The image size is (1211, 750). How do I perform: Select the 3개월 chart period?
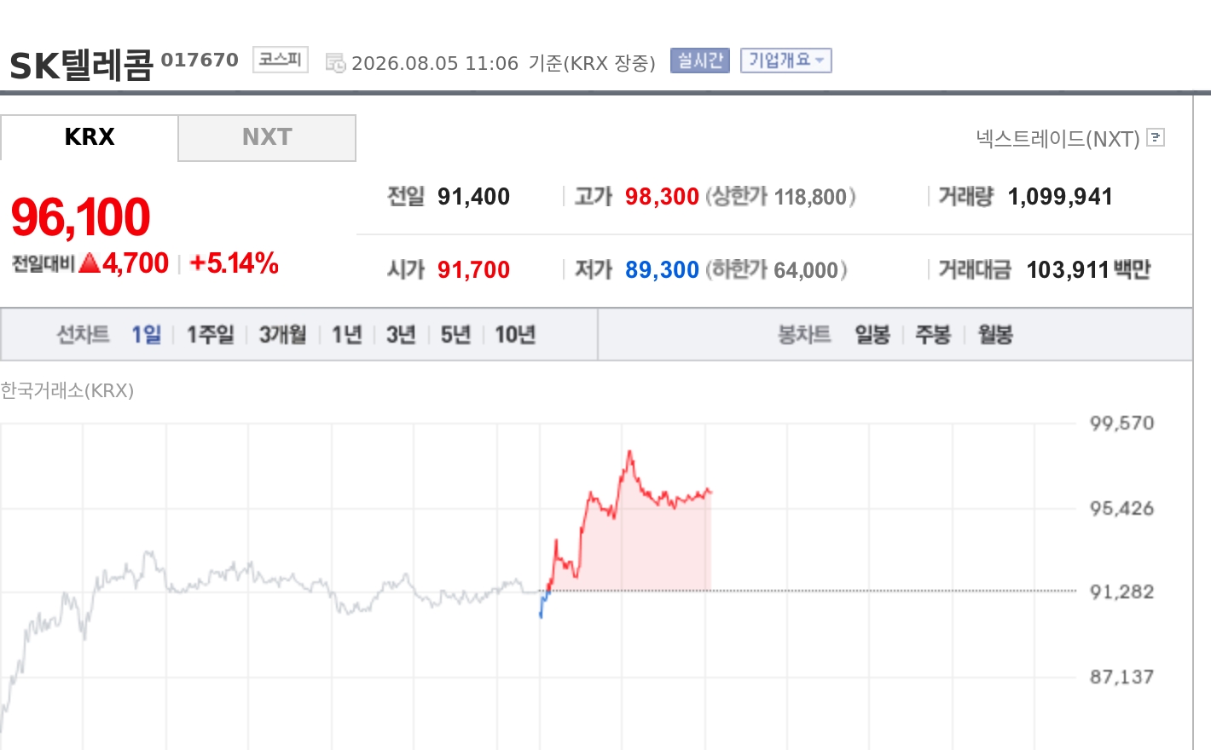pyautogui.click(x=282, y=334)
